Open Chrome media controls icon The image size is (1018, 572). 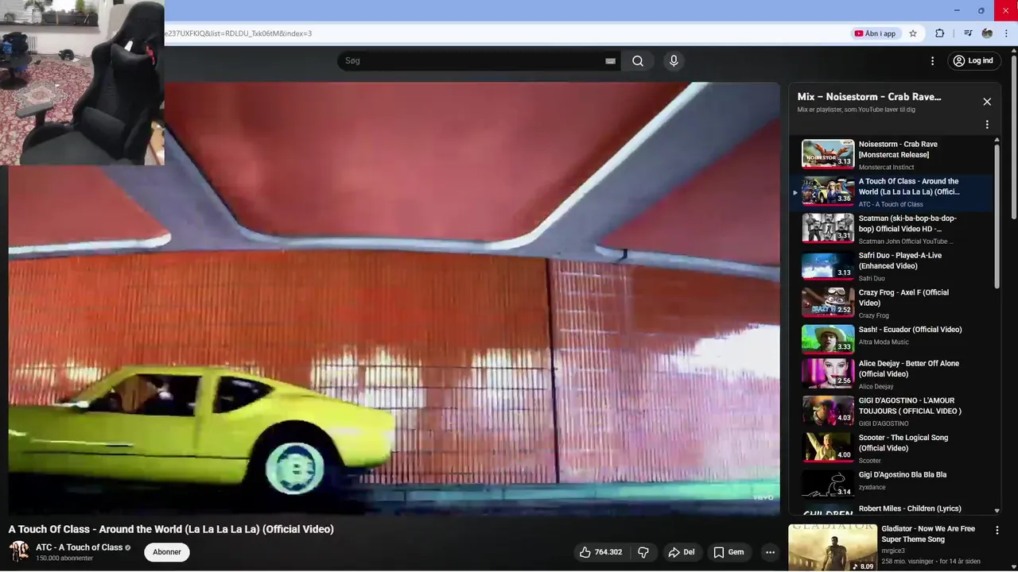(968, 33)
